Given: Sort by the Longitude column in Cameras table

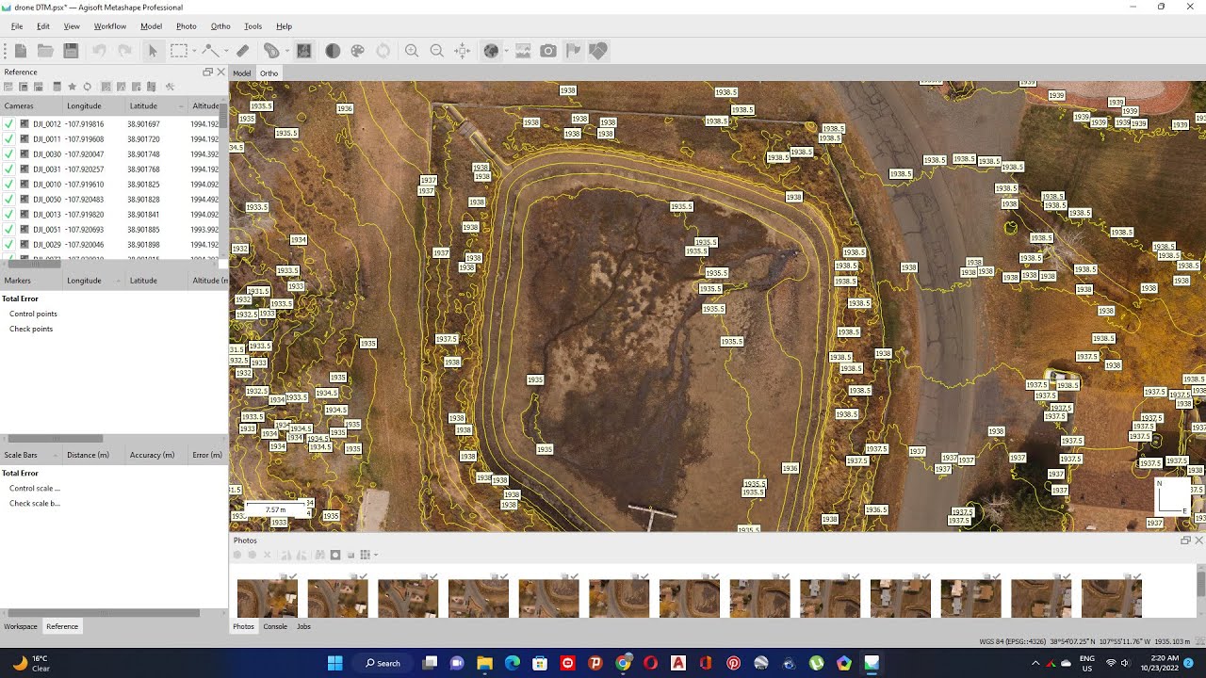Looking at the screenshot, I should click(93, 105).
